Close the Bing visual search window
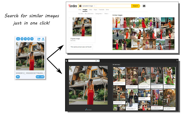The height and width of the screenshot is (116, 186). (177, 61)
